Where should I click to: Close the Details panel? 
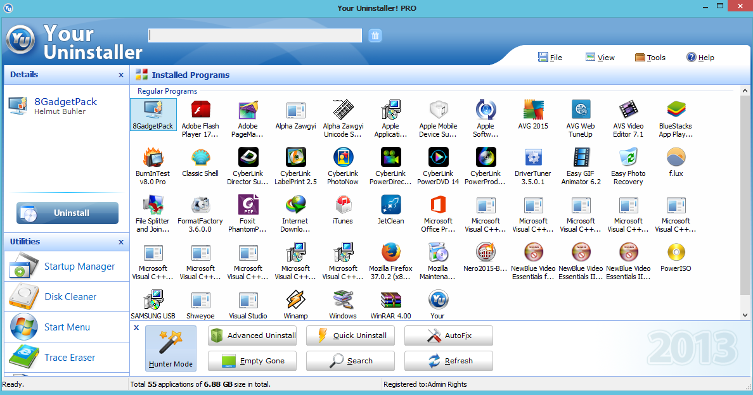121,75
